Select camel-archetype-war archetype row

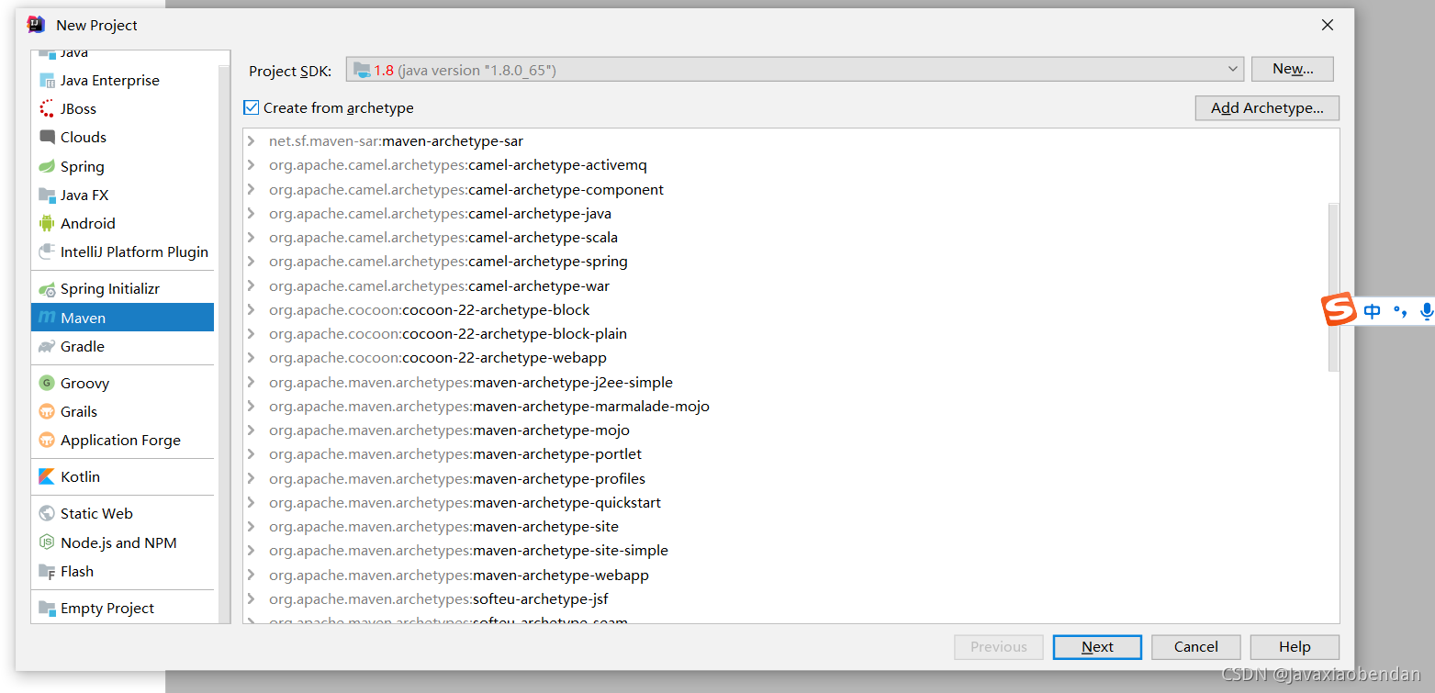point(790,286)
